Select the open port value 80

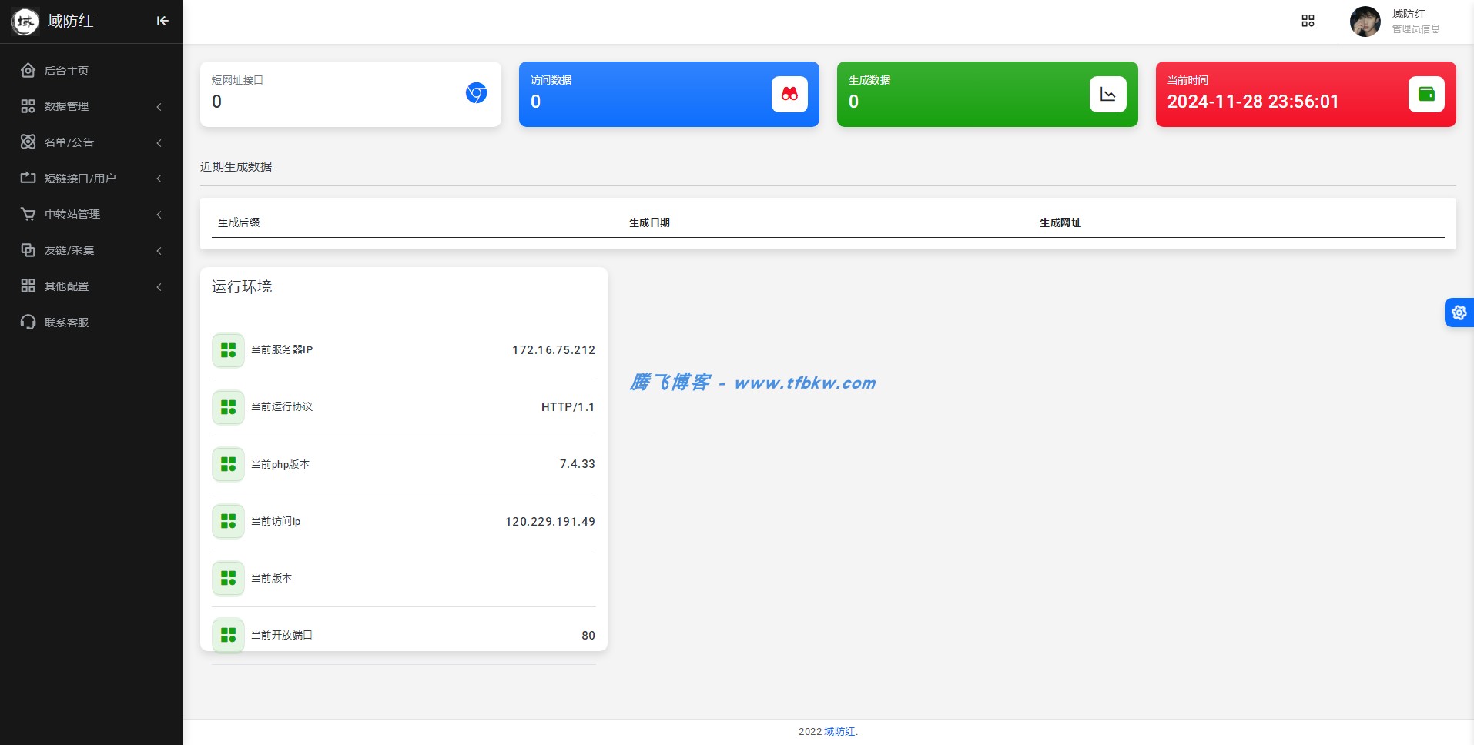click(x=588, y=636)
